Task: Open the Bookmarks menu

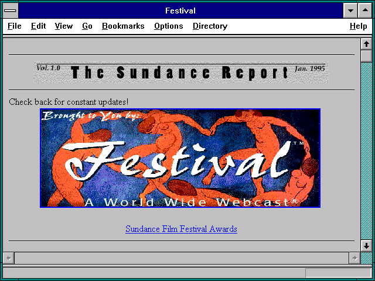Action: [123, 26]
